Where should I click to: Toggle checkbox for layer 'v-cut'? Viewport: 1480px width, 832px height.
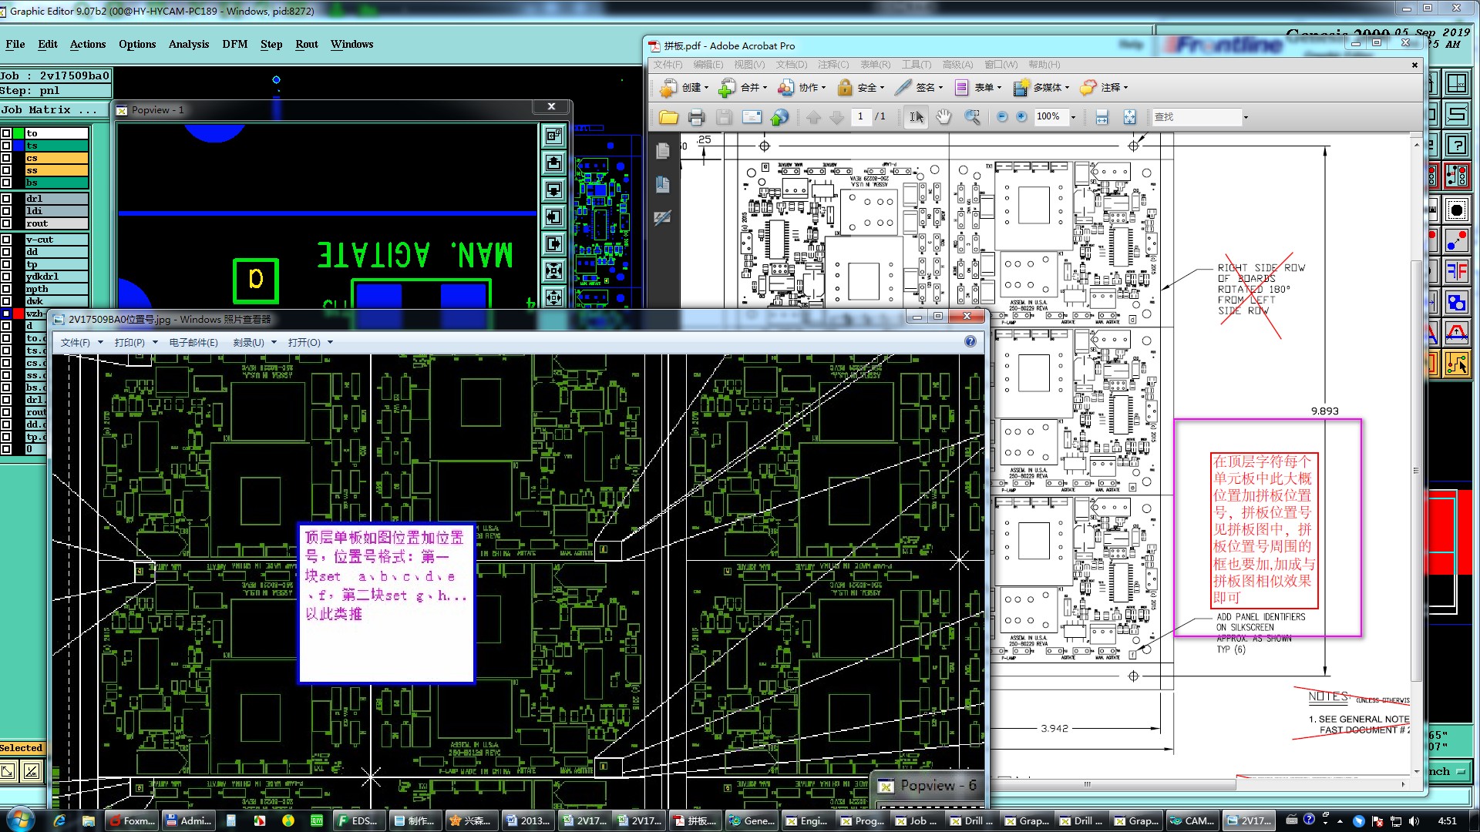coord(6,240)
